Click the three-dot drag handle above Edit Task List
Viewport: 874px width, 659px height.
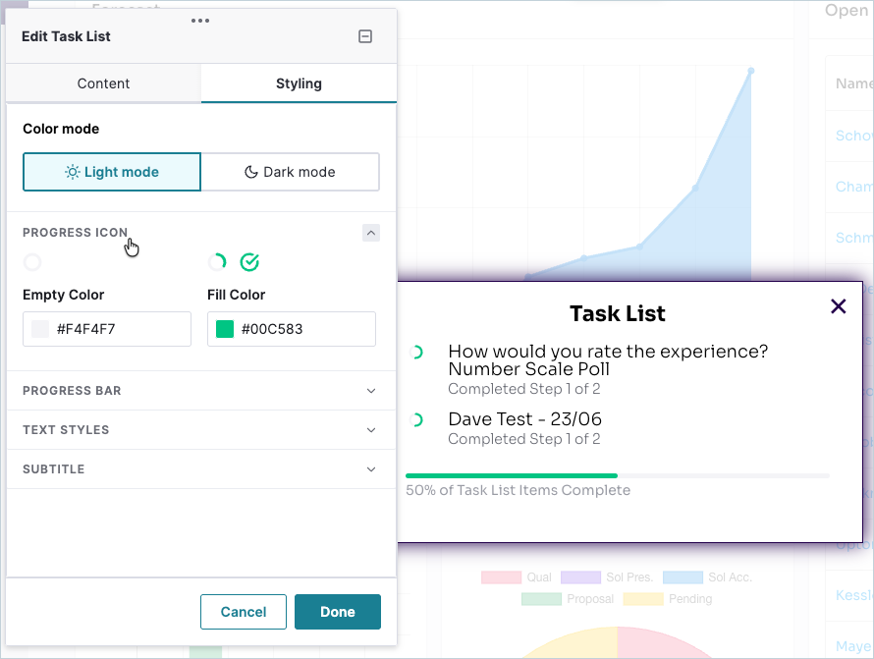pyautogui.click(x=200, y=21)
